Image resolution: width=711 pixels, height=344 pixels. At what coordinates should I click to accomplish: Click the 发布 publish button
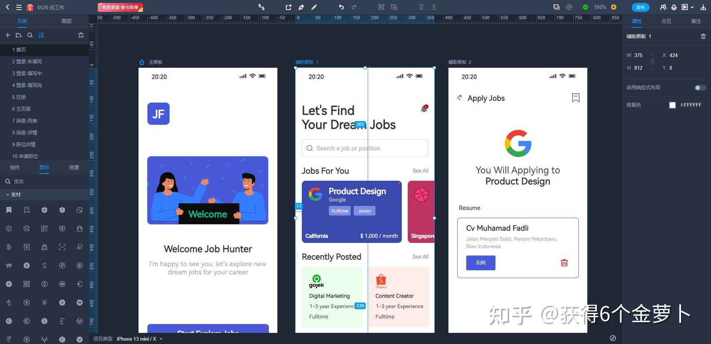[641, 7]
